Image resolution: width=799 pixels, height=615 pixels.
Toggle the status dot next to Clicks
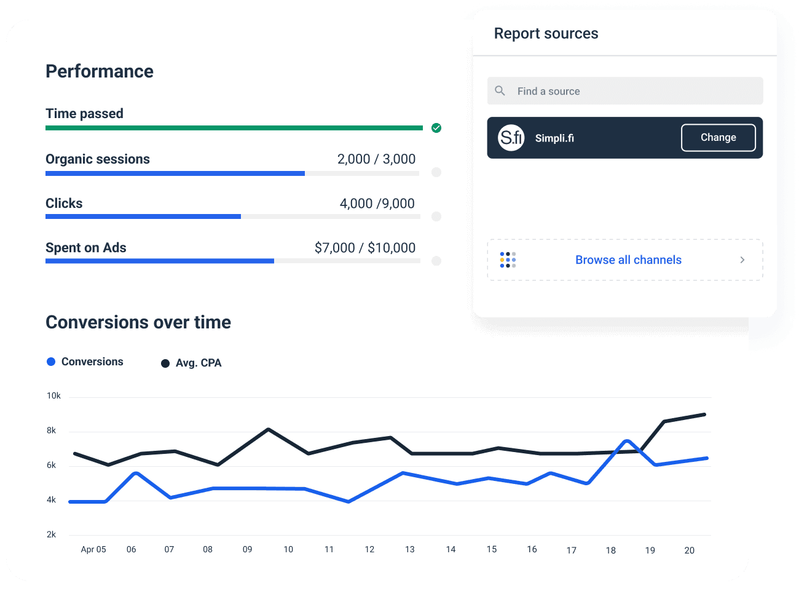436,216
